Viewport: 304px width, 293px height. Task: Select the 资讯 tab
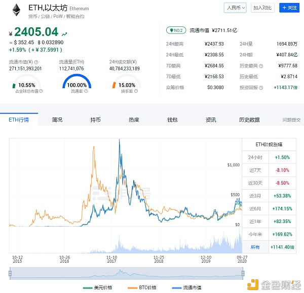(x=211, y=120)
